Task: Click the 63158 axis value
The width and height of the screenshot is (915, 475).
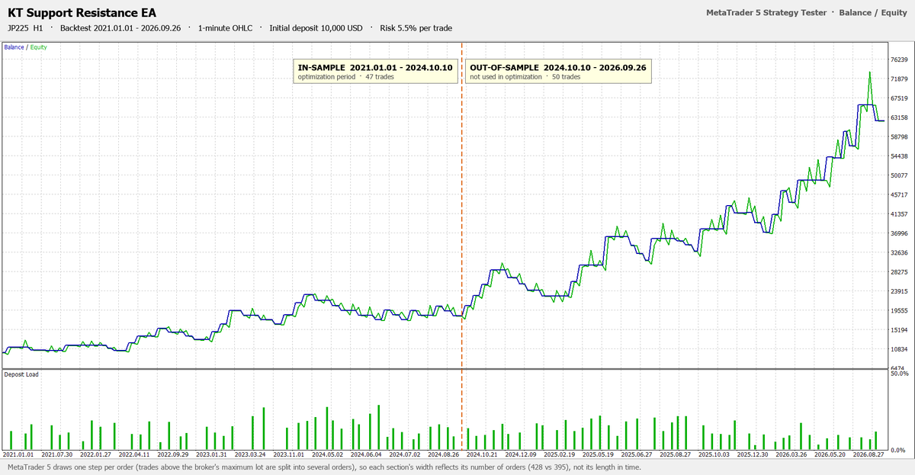Action: (x=898, y=117)
